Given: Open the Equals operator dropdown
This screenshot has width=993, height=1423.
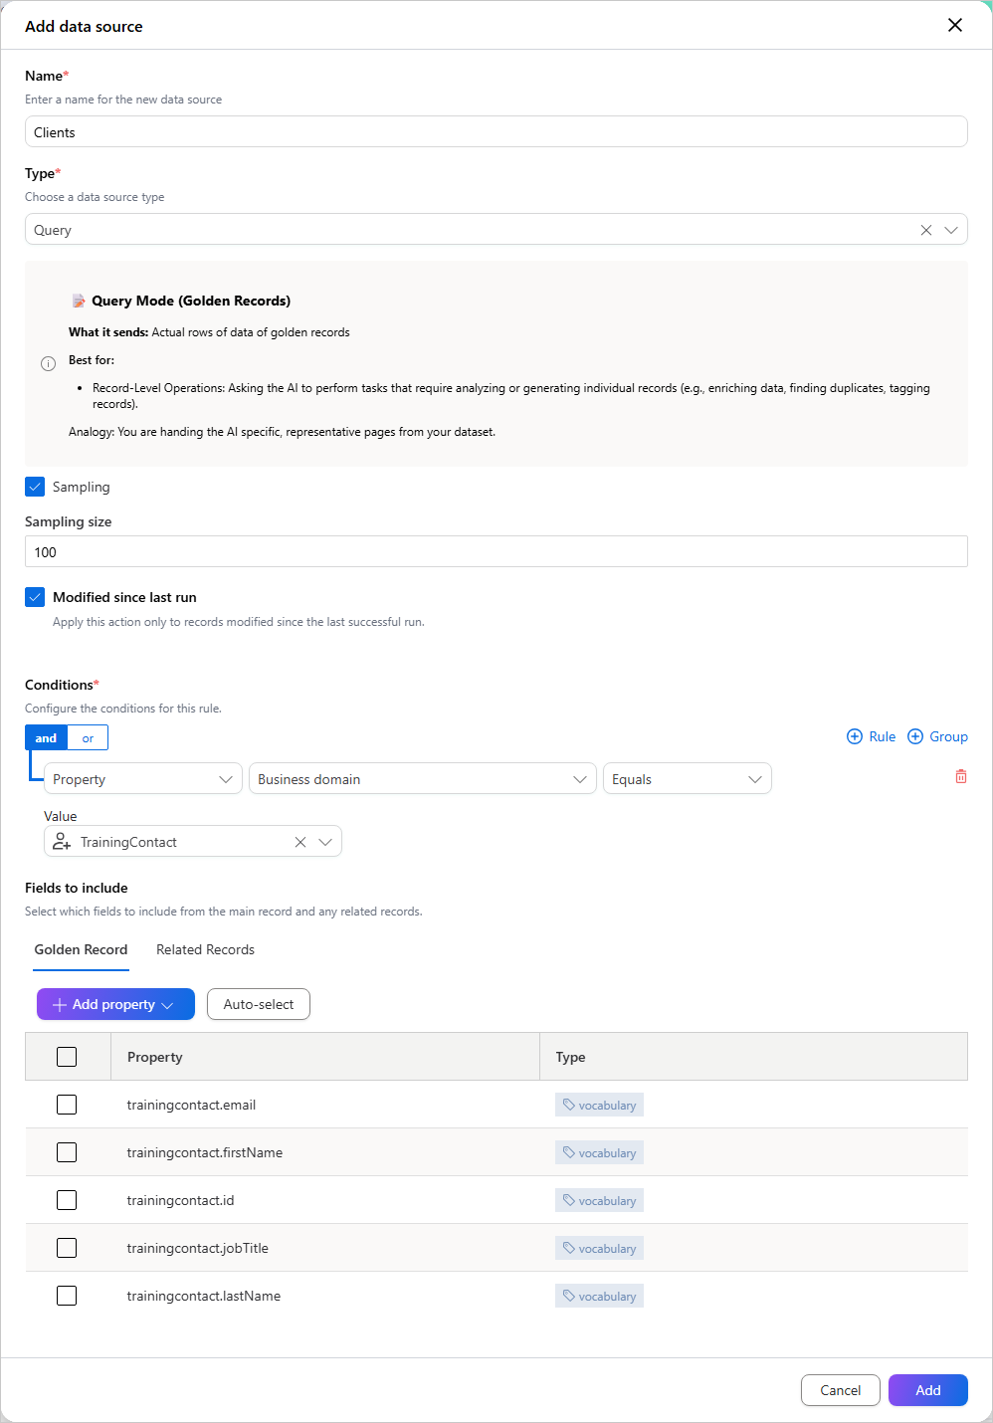Looking at the screenshot, I should [688, 779].
